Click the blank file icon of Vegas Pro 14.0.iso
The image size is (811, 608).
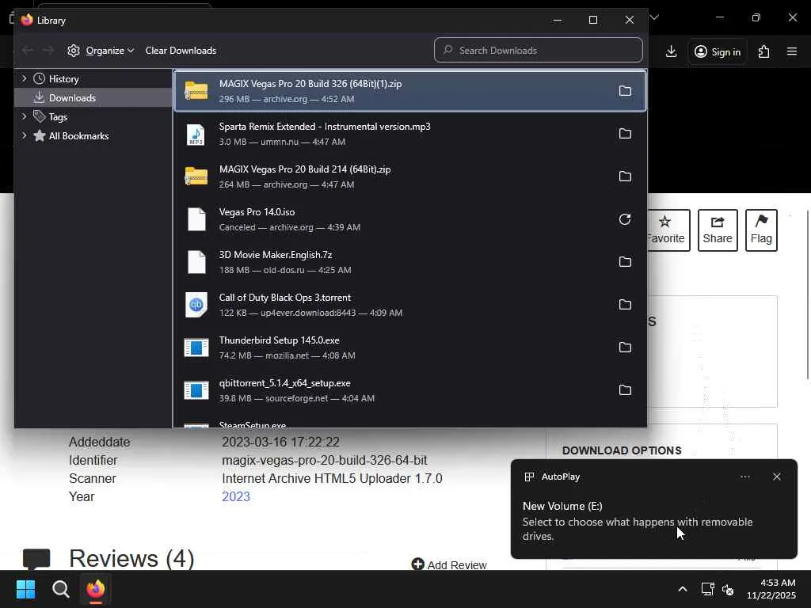(196, 219)
